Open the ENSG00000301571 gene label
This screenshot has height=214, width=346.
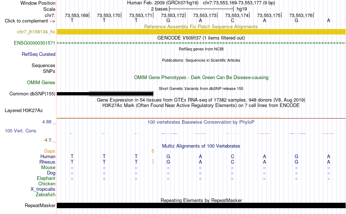coord(35,43)
